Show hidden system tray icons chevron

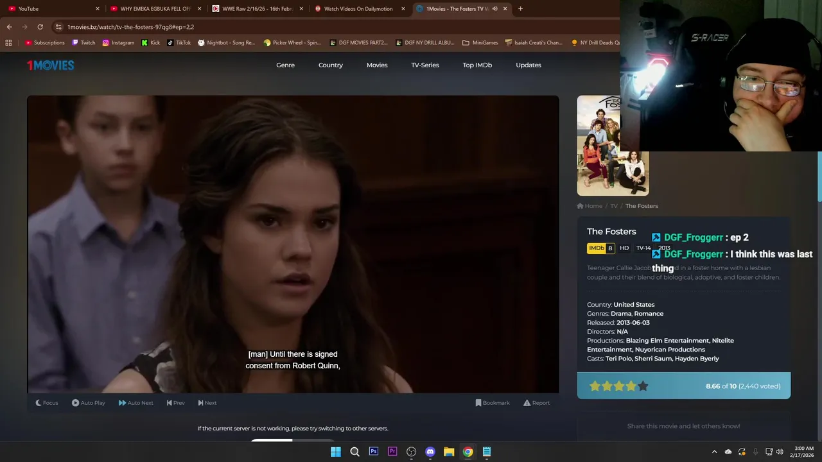pyautogui.click(x=714, y=452)
